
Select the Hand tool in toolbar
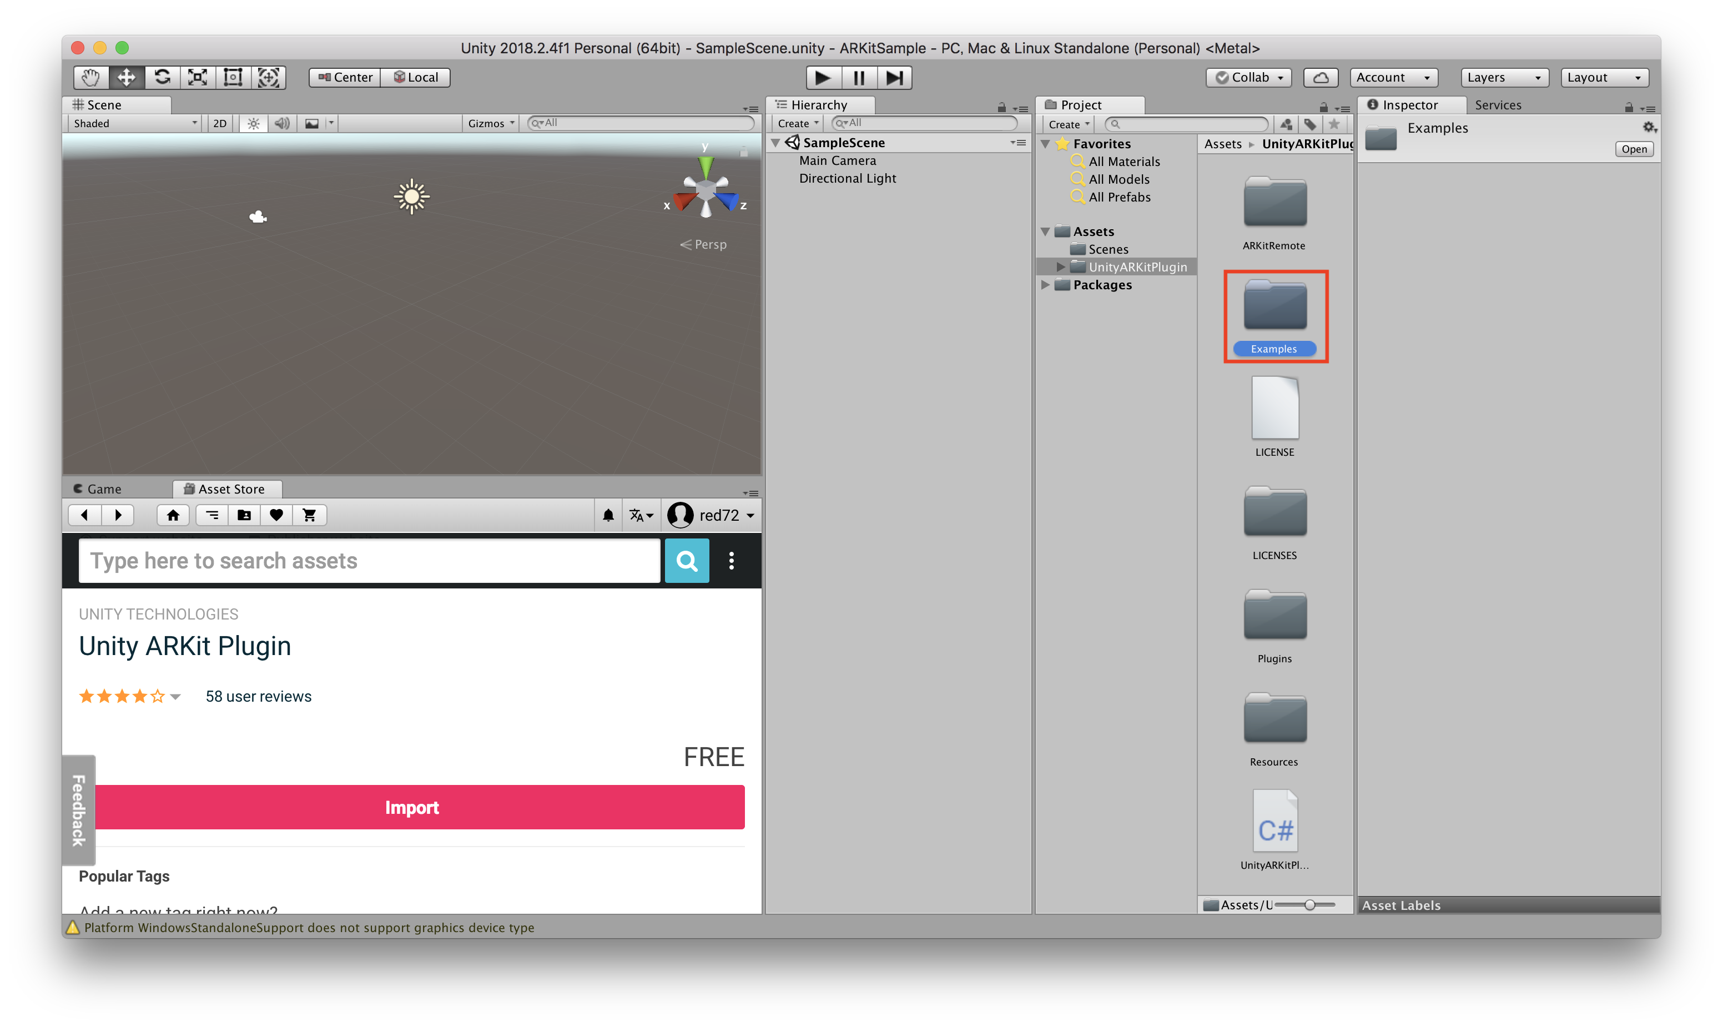[90, 78]
